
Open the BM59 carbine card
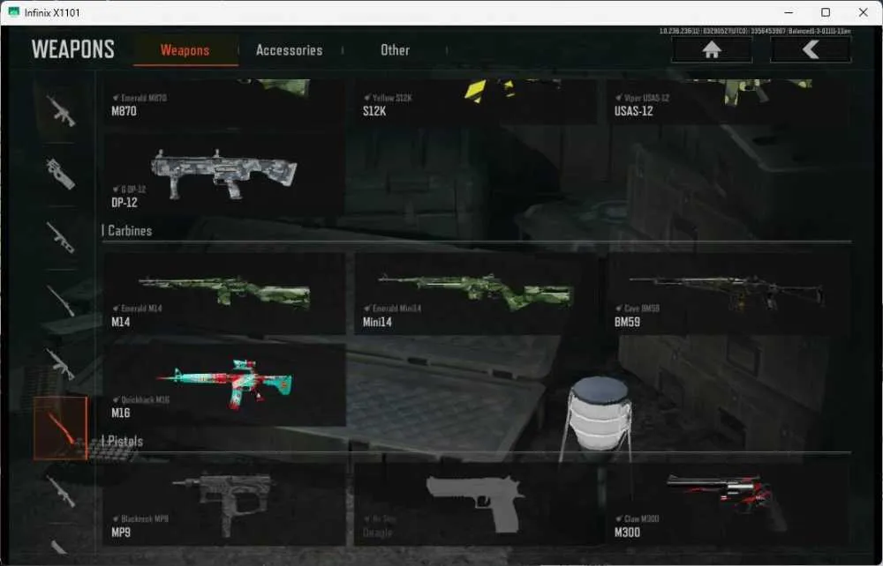coord(727,293)
